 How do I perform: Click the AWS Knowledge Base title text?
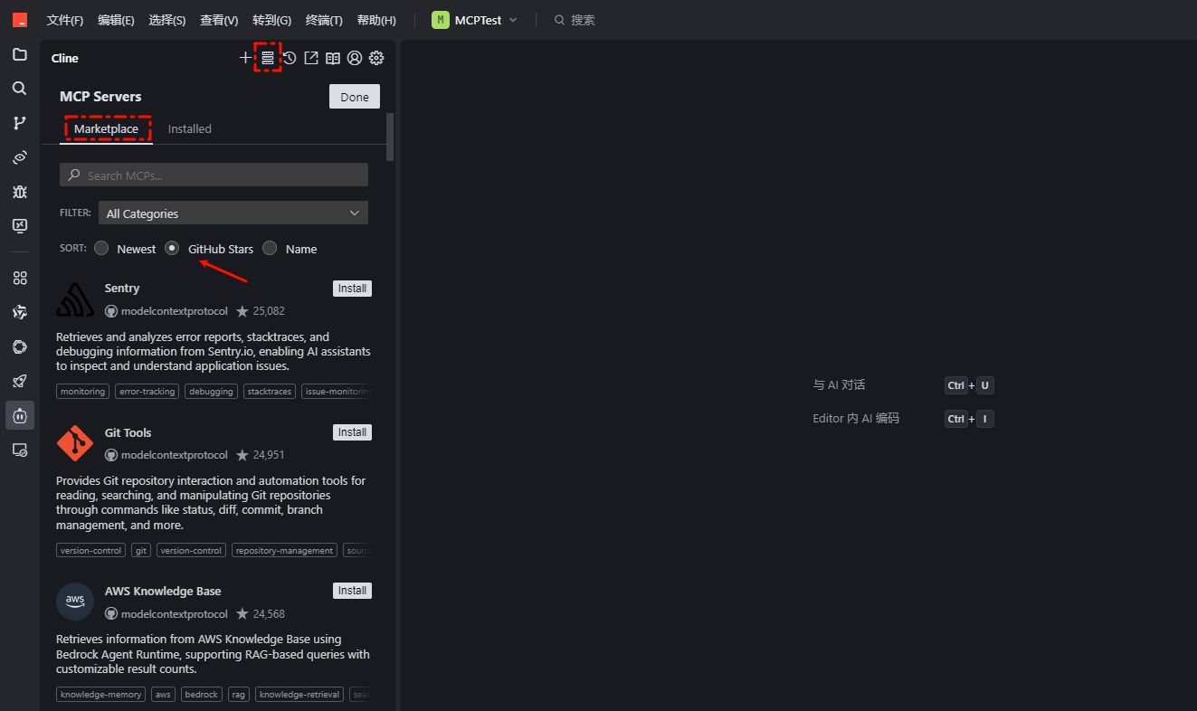coord(163,591)
